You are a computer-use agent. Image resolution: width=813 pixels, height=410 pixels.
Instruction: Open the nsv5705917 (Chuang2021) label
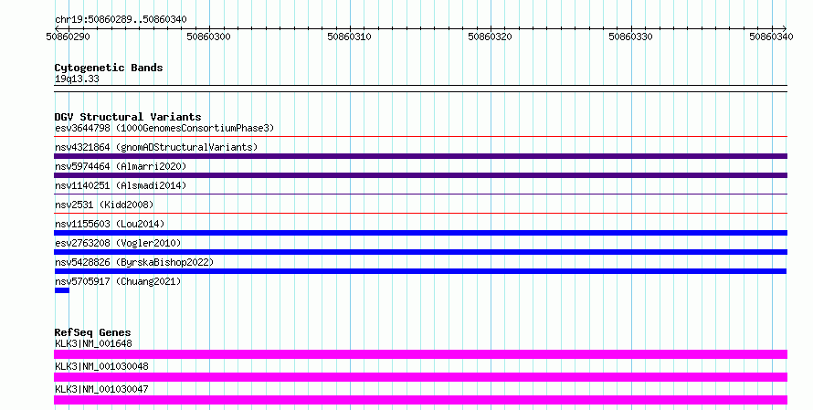point(118,281)
